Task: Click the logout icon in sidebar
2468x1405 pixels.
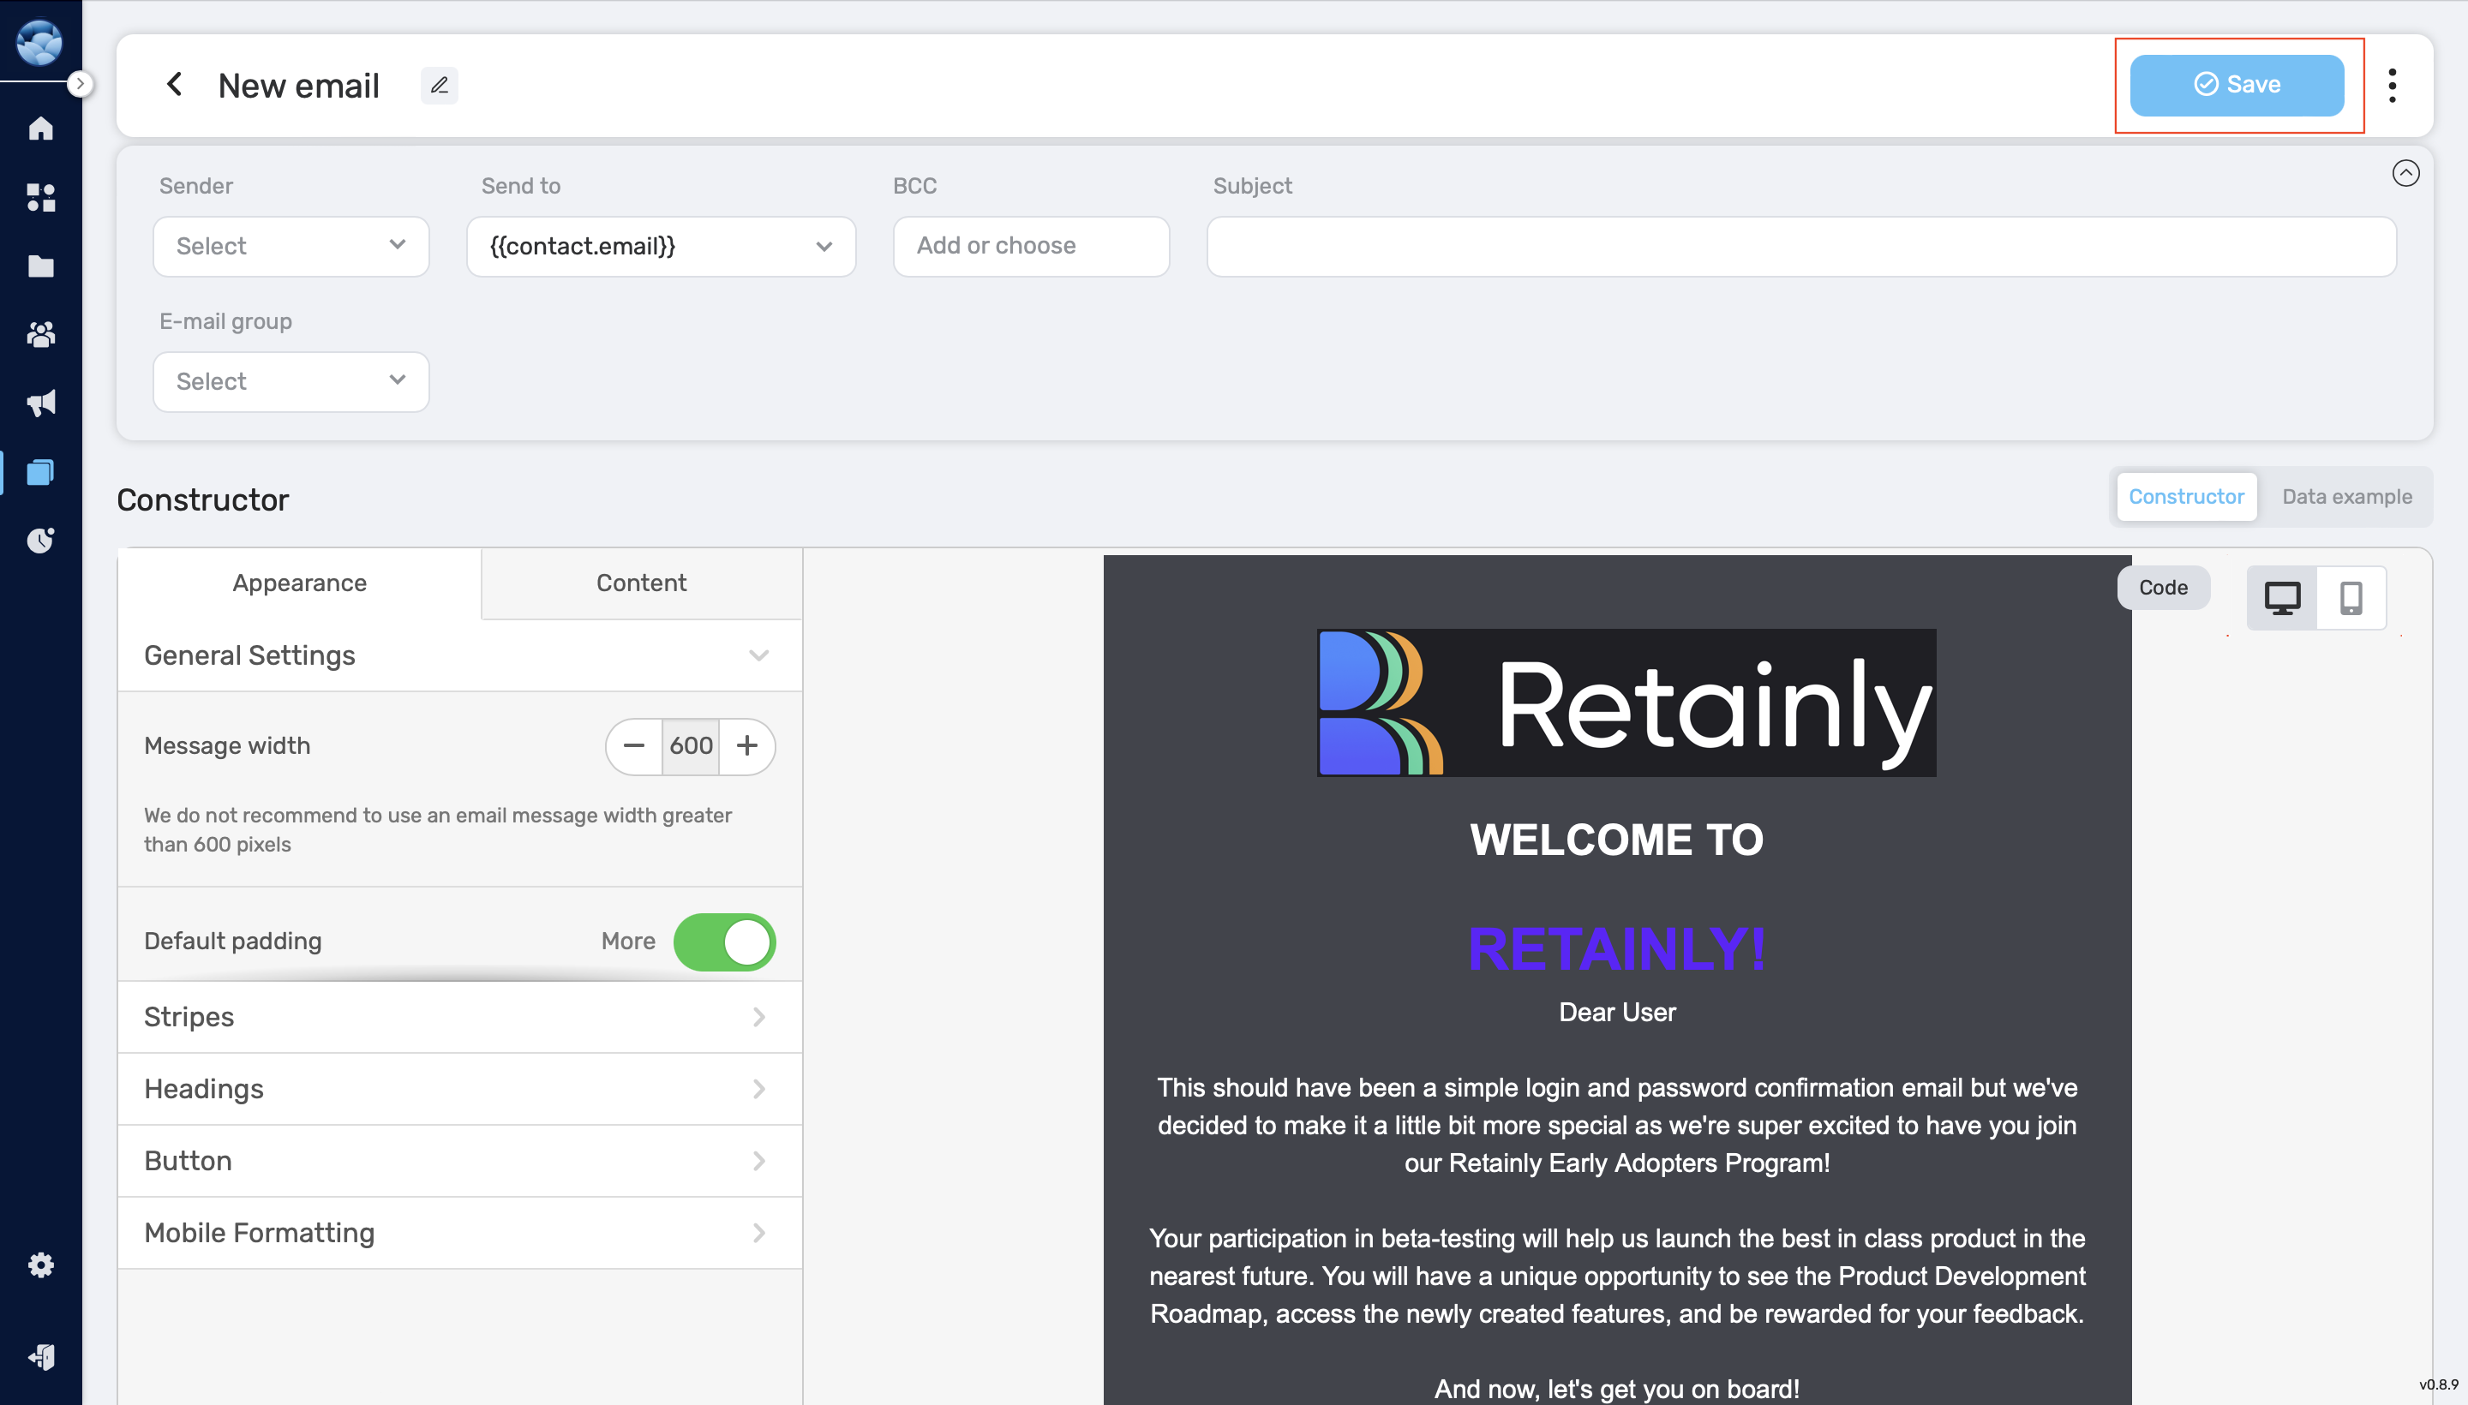Action: (x=40, y=1357)
